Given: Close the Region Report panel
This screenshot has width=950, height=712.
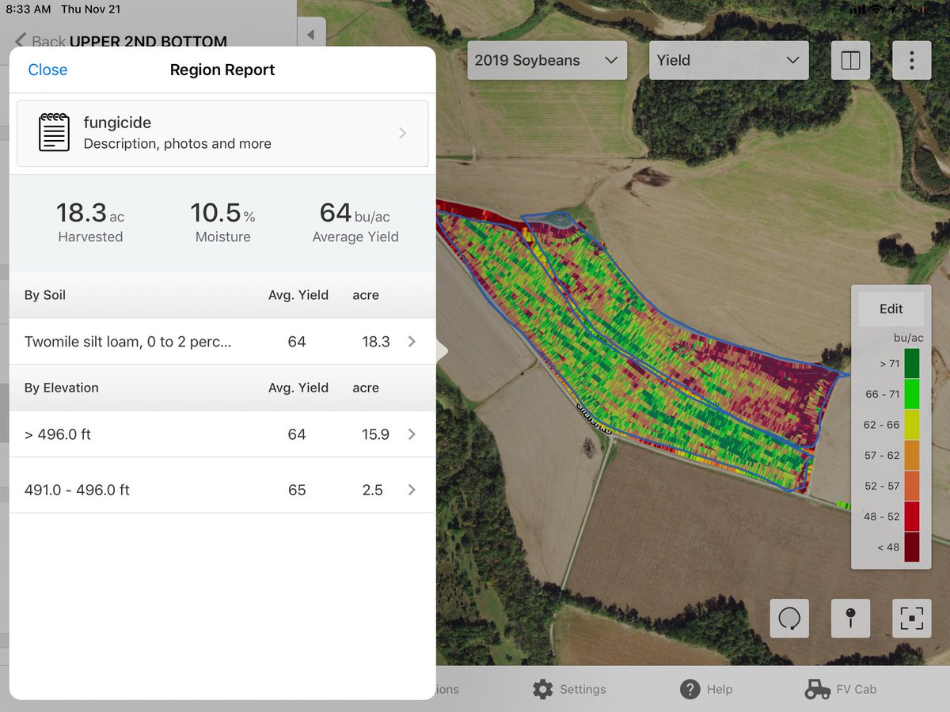Looking at the screenshot, I should (47, 70).
